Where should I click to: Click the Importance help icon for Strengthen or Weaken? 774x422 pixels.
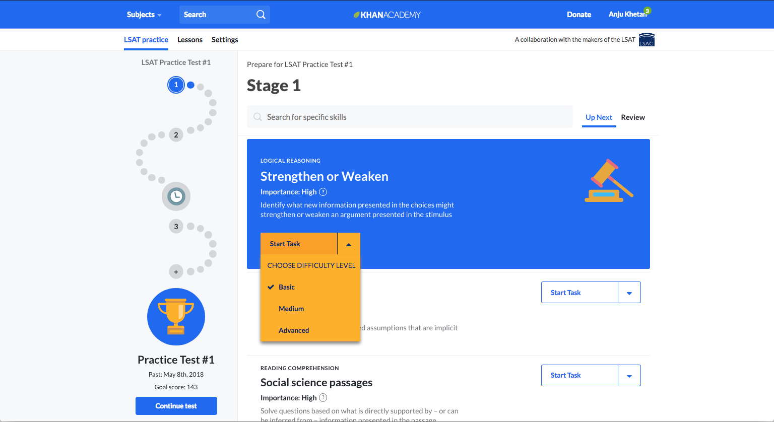(324, 192)
